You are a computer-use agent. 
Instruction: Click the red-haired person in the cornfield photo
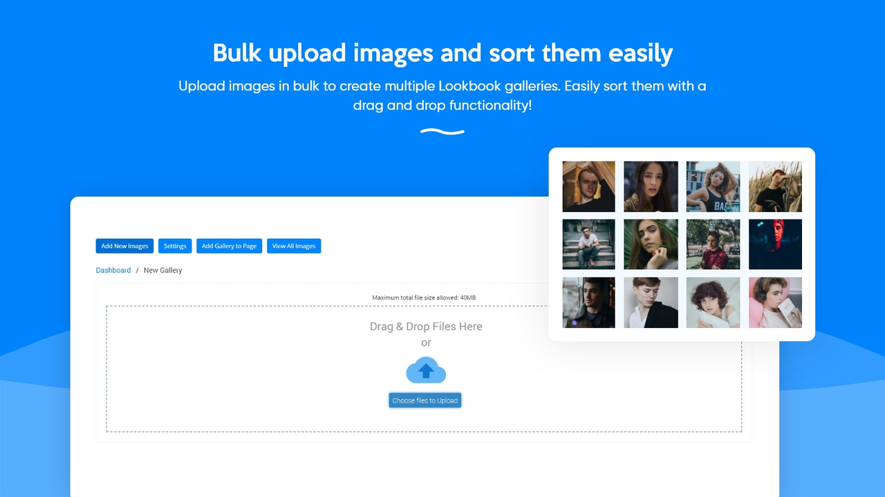775,186
